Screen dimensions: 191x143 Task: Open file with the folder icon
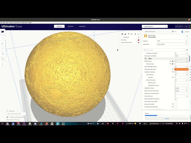[3, 32]
